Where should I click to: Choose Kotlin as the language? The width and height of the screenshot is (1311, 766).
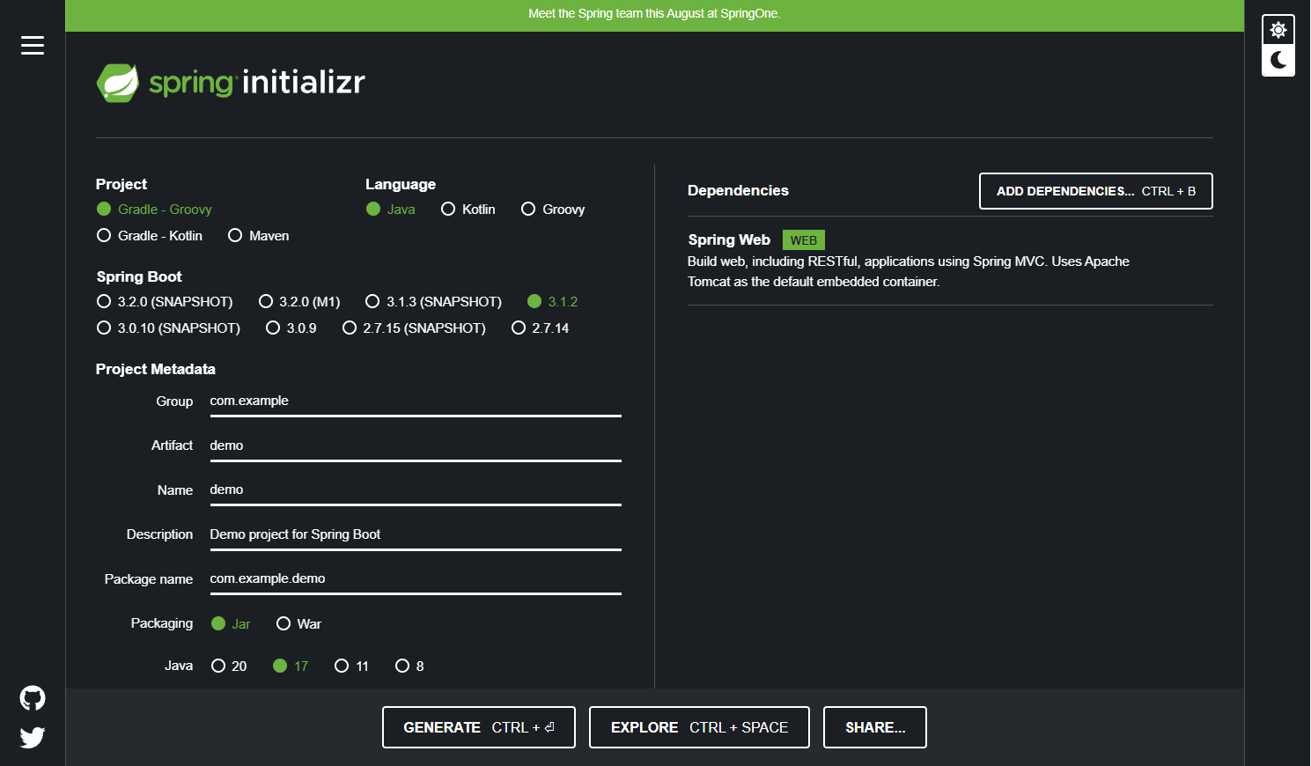click(x=468, y=210)
